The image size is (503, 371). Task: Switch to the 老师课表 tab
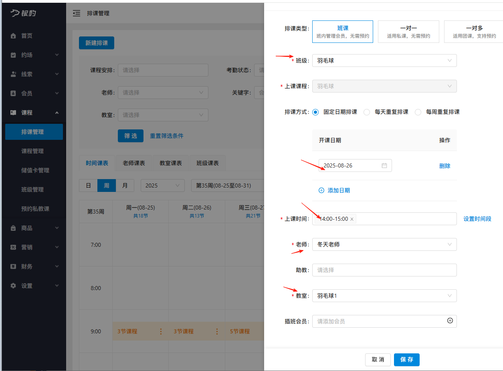(x=133, y=163)
